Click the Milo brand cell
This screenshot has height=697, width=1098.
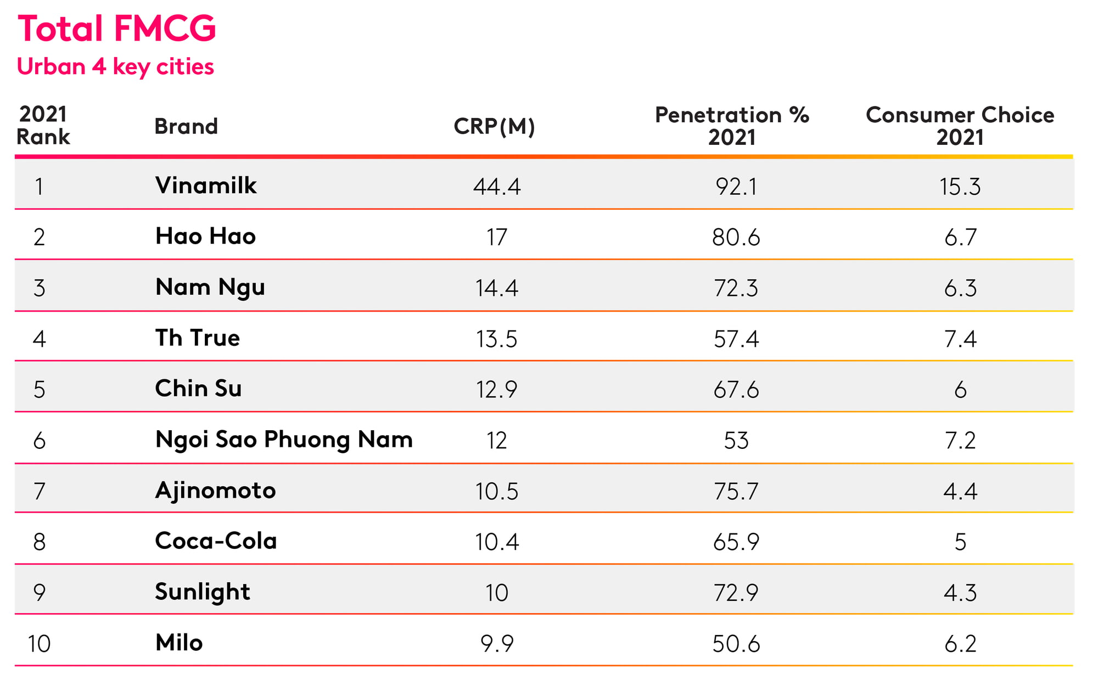pos(179,643)
